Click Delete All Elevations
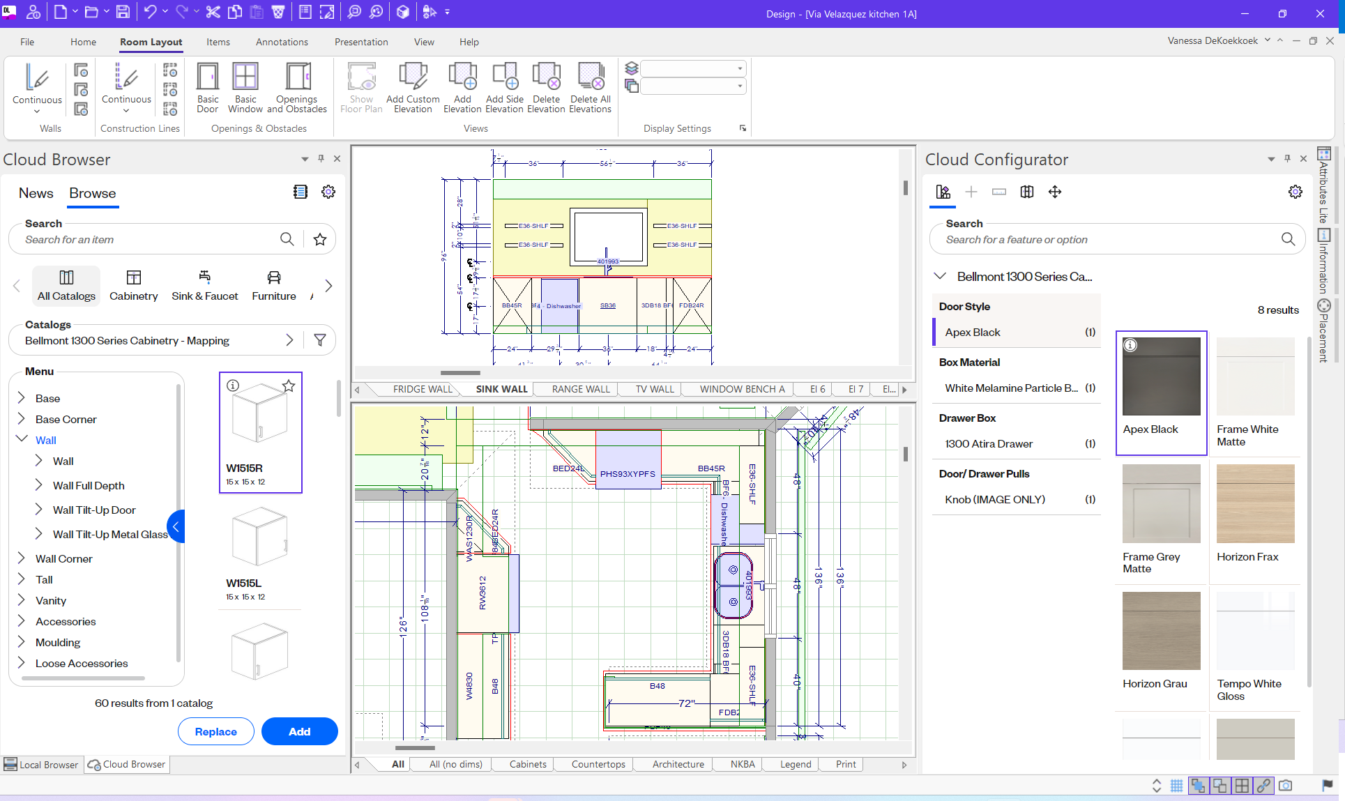The width and height of the screenshot is (1345, 801). (590, 87)
